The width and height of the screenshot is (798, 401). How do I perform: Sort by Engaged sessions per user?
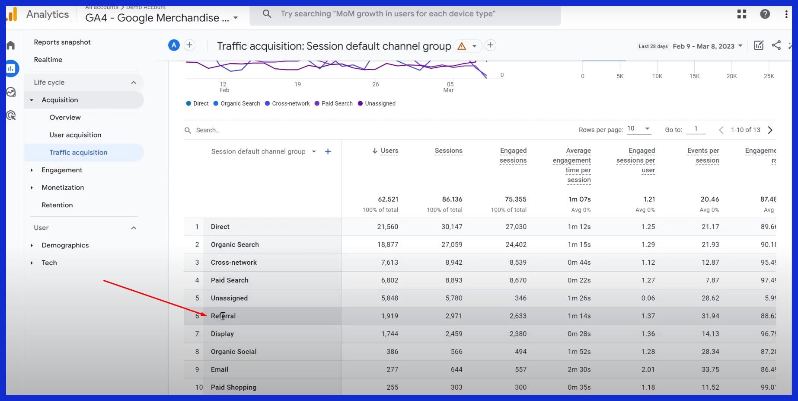[x=635, y=160]
